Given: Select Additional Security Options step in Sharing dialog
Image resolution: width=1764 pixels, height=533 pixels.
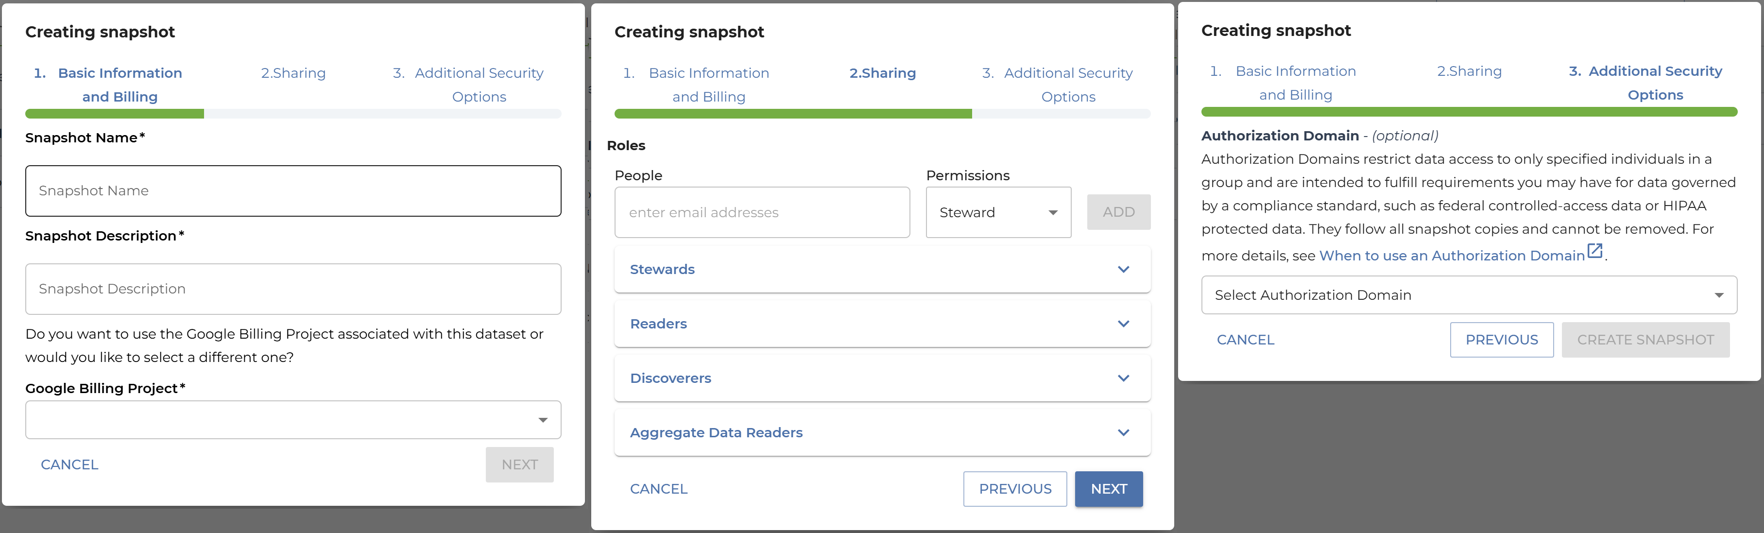Looking at the screenshot, I should click(x=1058, y=84).
